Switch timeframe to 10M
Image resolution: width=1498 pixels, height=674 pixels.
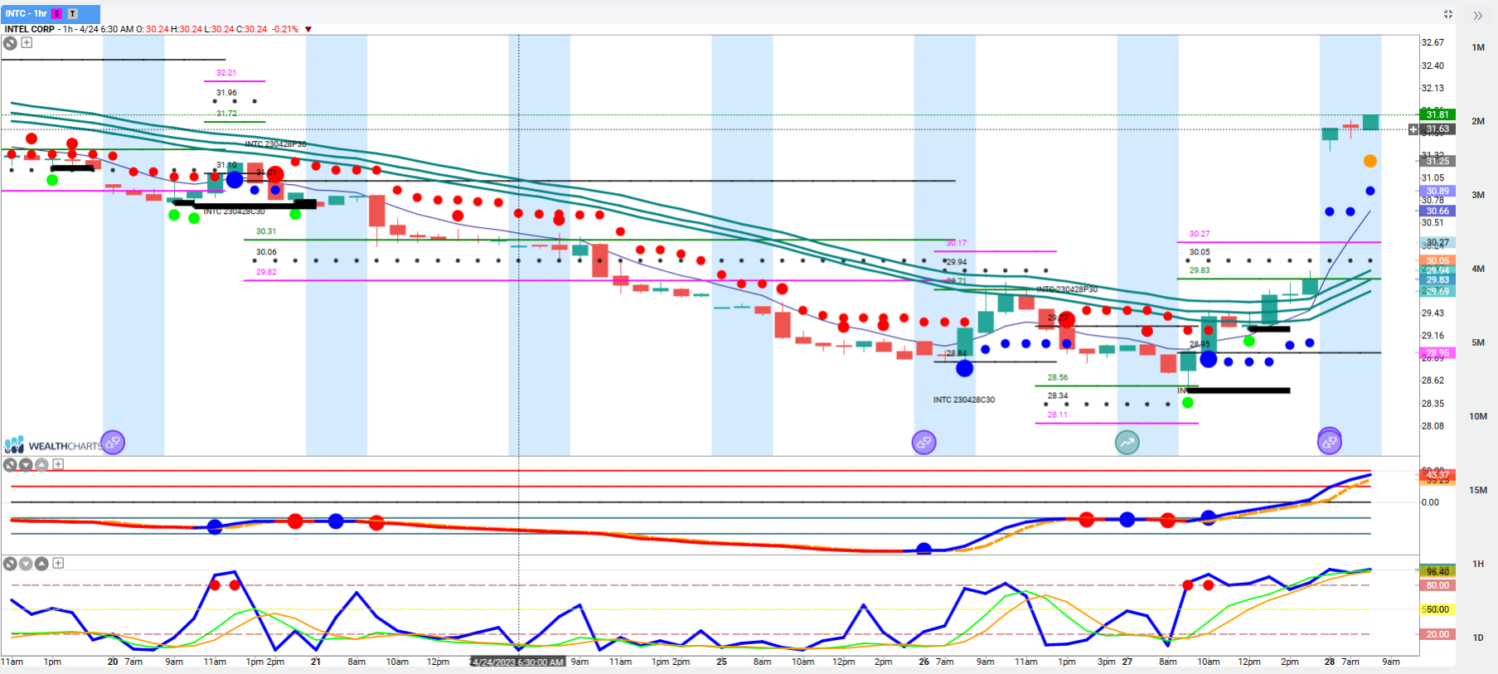coord(1478,416)
